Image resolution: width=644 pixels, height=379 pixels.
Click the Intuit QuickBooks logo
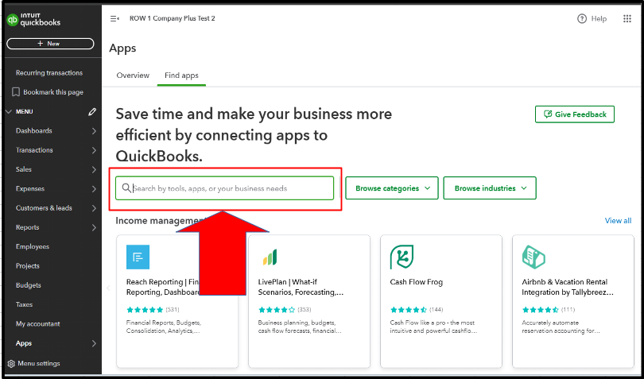33,19
